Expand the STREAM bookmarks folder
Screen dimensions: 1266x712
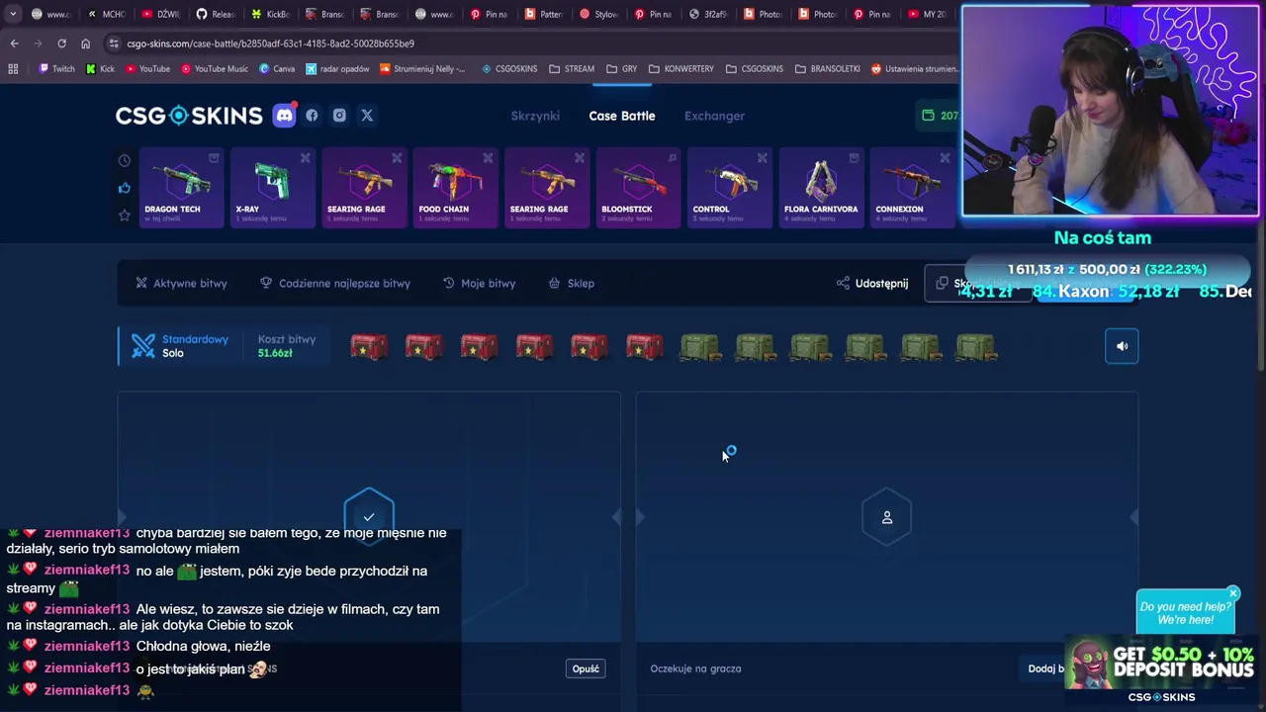coord(572,69)
